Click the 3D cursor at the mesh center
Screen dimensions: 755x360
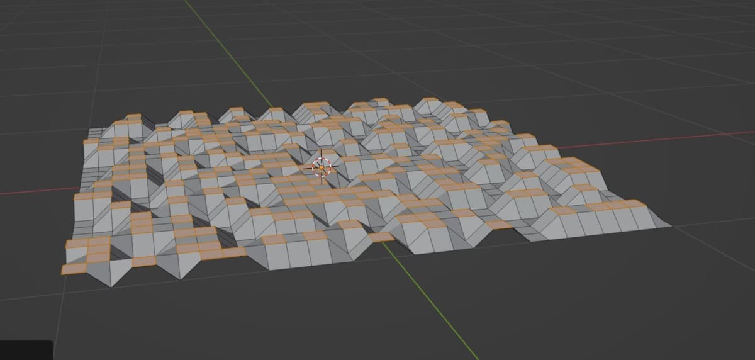322,167
